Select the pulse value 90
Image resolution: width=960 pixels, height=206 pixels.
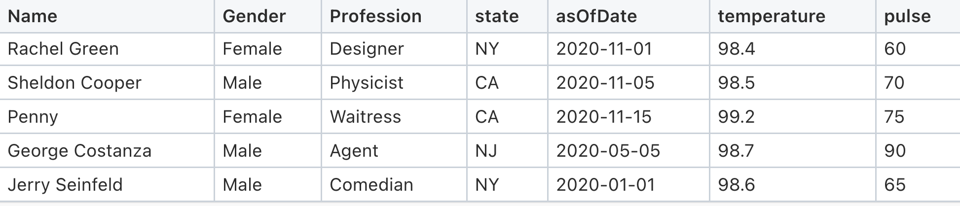895,151
